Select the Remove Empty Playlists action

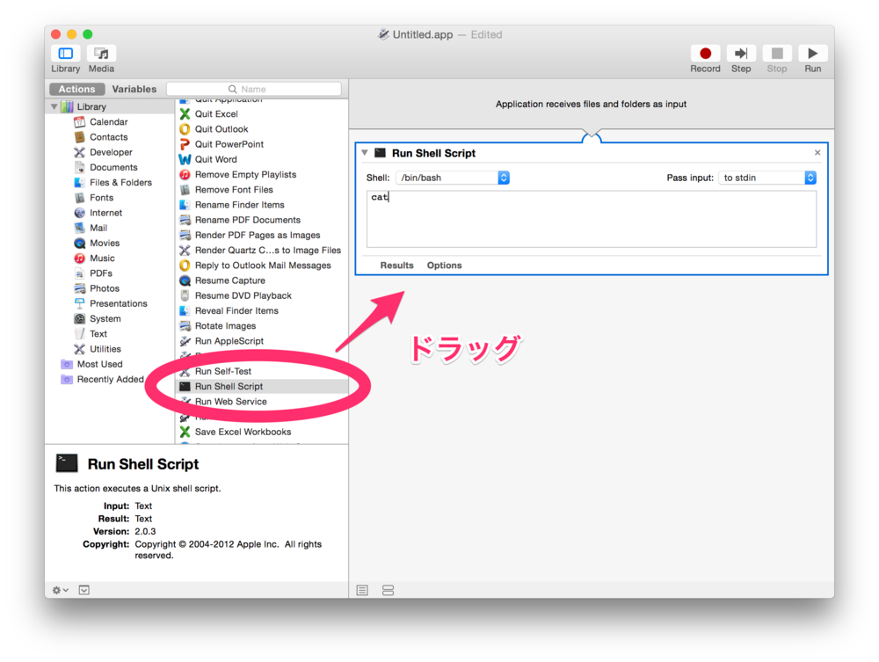click(245, 174)
